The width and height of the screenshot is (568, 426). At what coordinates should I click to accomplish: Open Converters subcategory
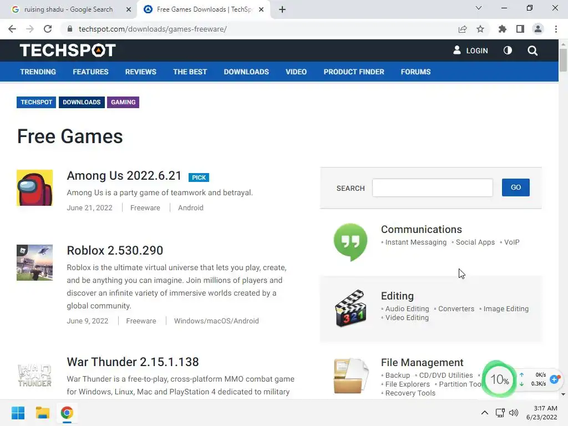(x=456, y=308)
